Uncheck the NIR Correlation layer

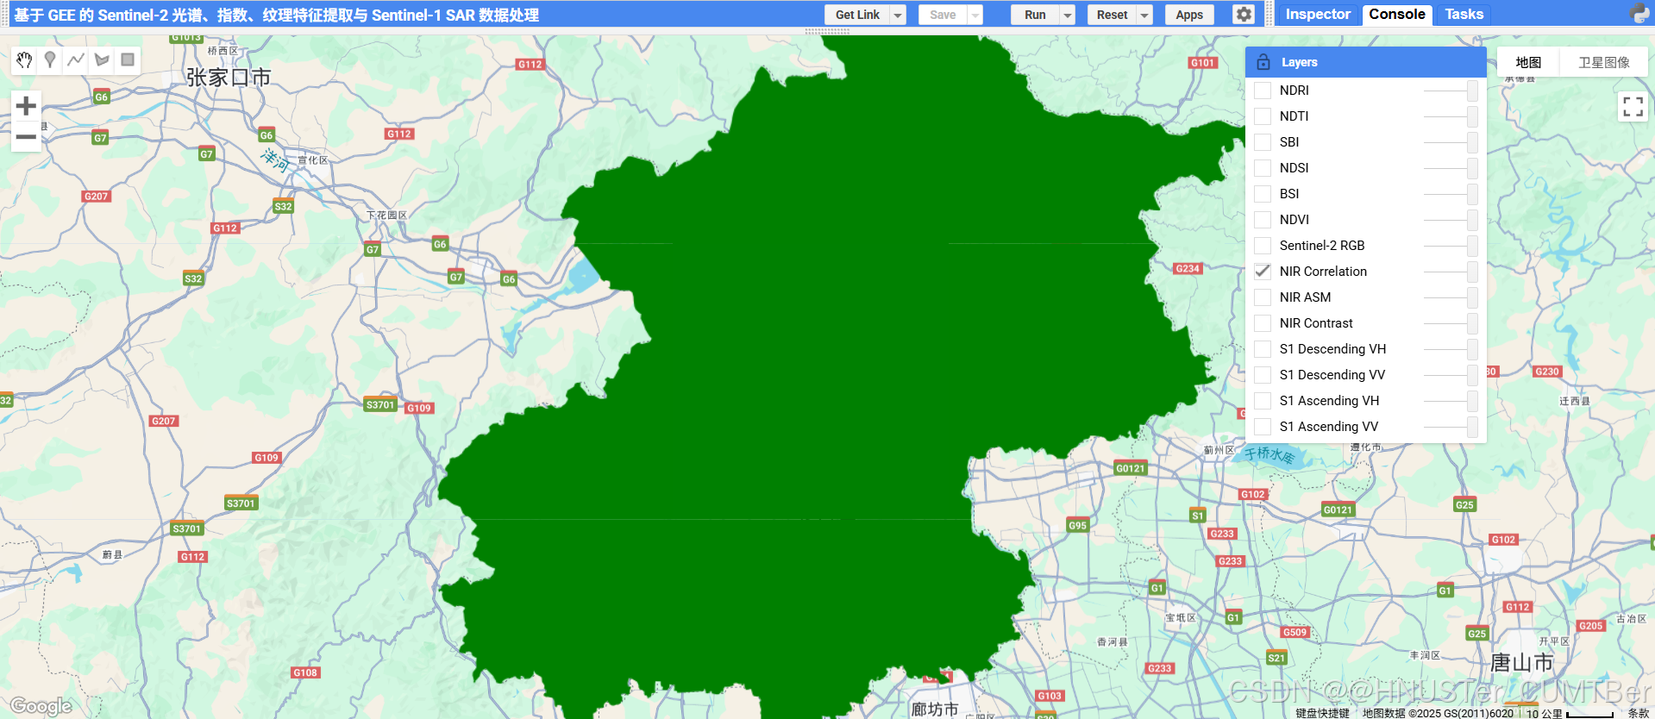1263,272
